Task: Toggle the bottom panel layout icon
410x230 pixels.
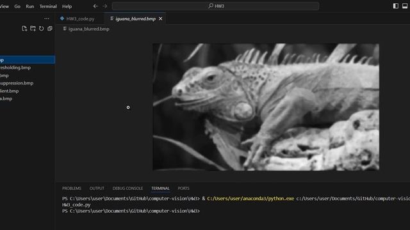Action: click(405, 6)
